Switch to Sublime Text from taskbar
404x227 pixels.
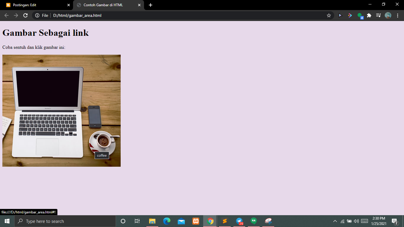[225, 221]
